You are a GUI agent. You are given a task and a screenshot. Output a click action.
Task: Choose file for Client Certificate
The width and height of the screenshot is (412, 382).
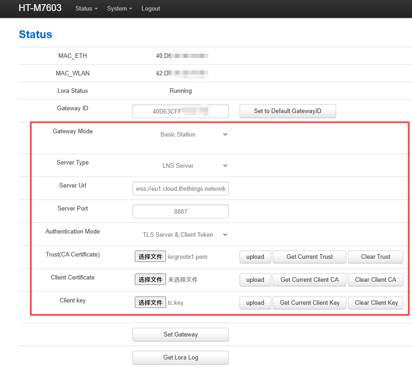[150, 279]
